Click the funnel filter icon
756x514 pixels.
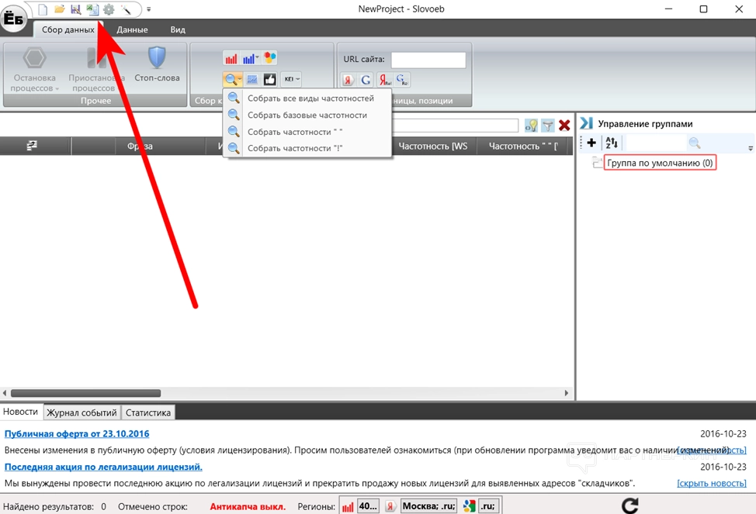tap(547, 126)
